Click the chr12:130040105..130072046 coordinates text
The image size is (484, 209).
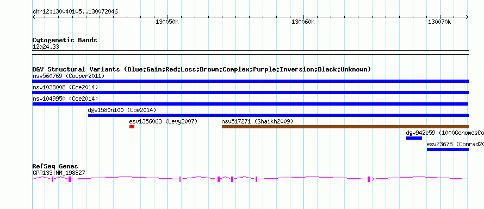(x=75, y=12)
